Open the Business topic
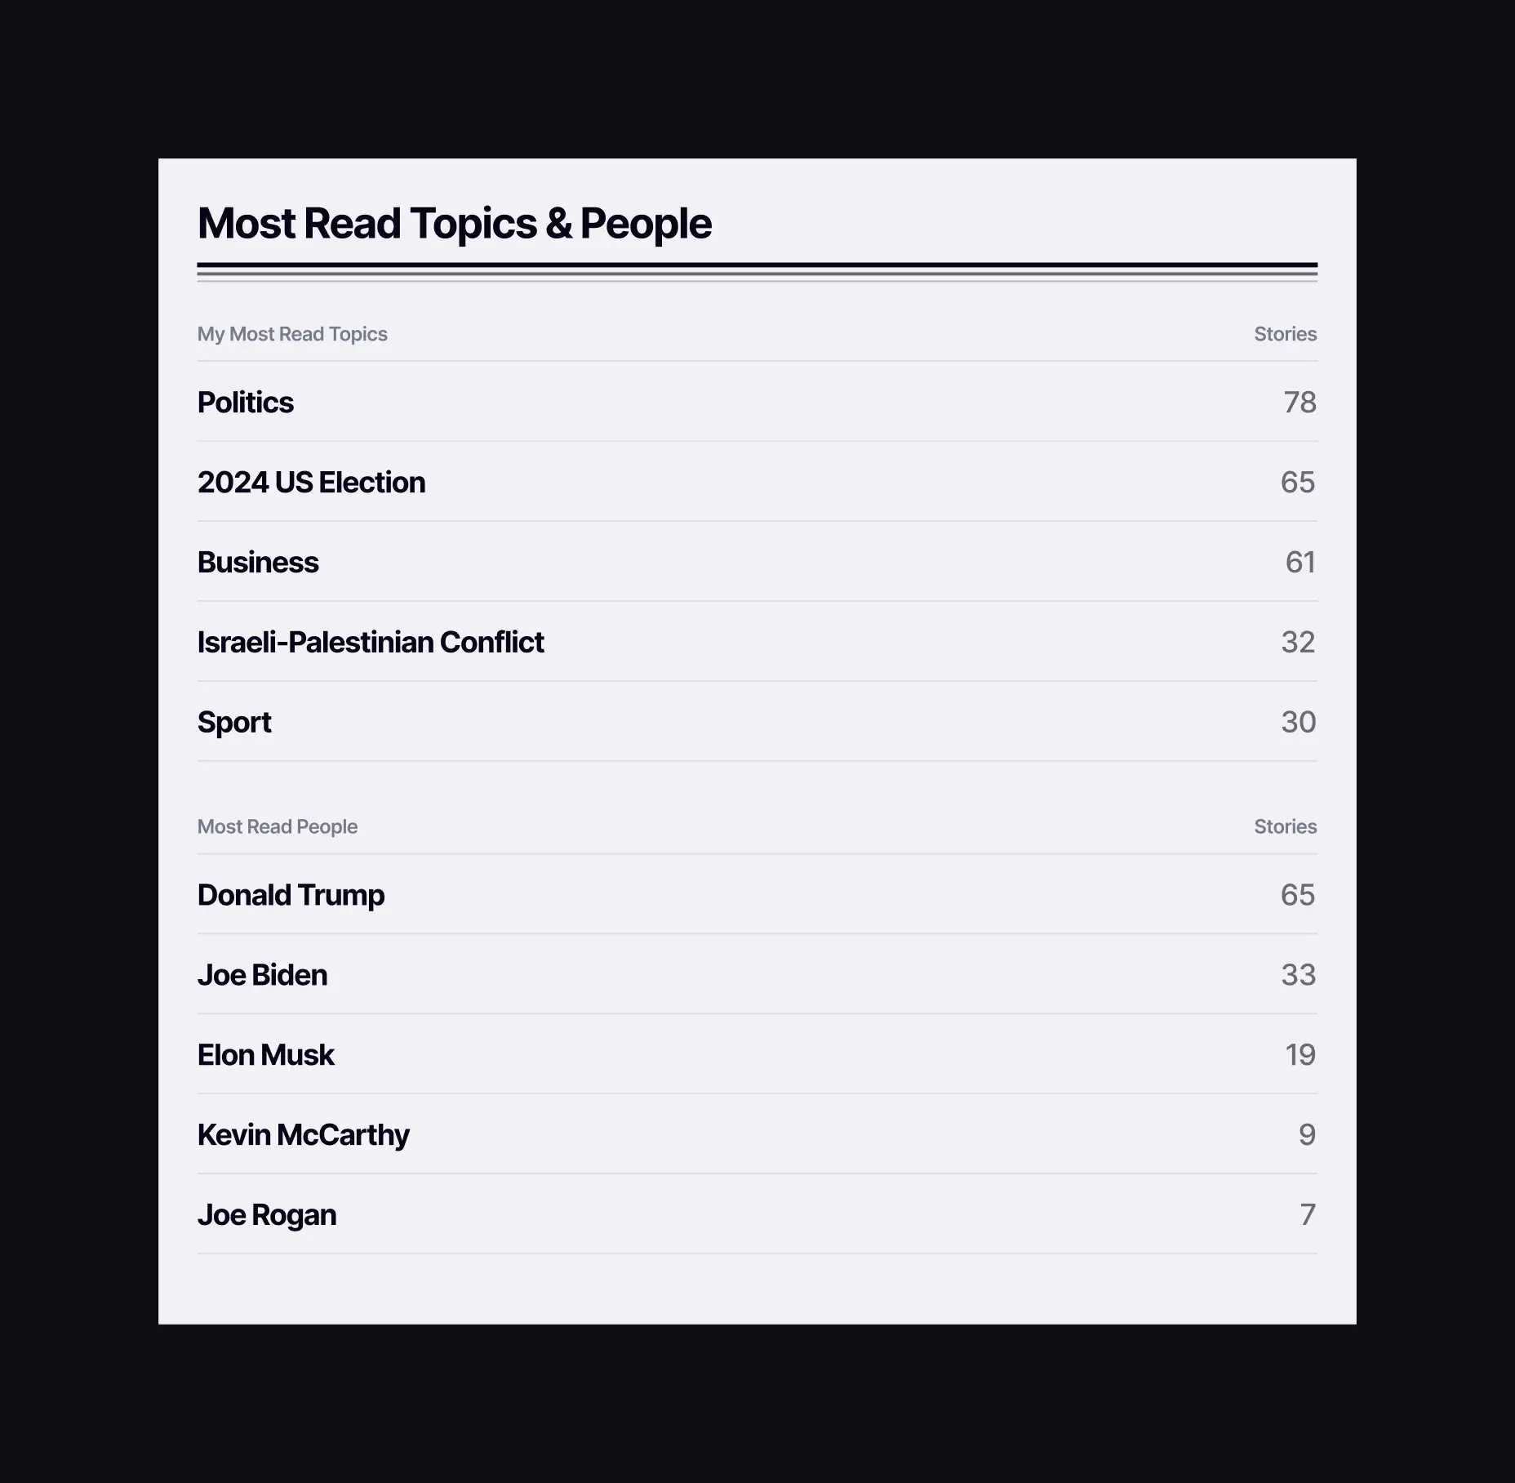The width and height of the screenshot is (1515, 1483). (x=757, y=562)
